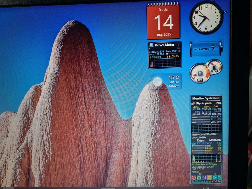Click the Drives Meter disk icon
Screen dimensions: 252x189
(x=152, y=45)
